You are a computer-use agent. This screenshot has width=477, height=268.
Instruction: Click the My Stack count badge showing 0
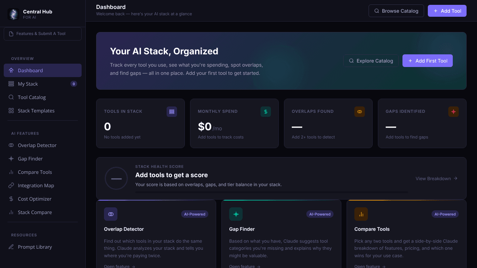click(74, 84)
